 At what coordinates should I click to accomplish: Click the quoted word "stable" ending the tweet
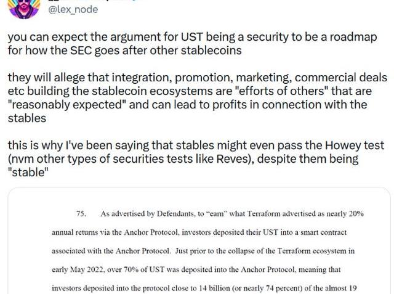pyautogui.click(x=28, y=173)
